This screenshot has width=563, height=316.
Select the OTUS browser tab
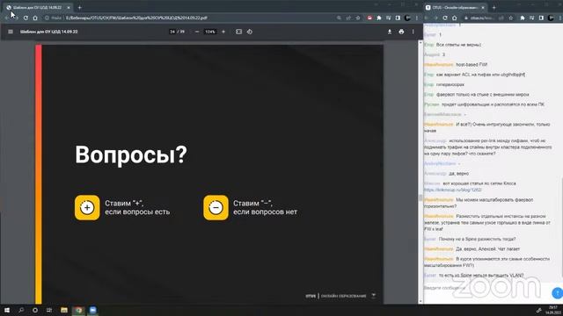click(455, 7)
